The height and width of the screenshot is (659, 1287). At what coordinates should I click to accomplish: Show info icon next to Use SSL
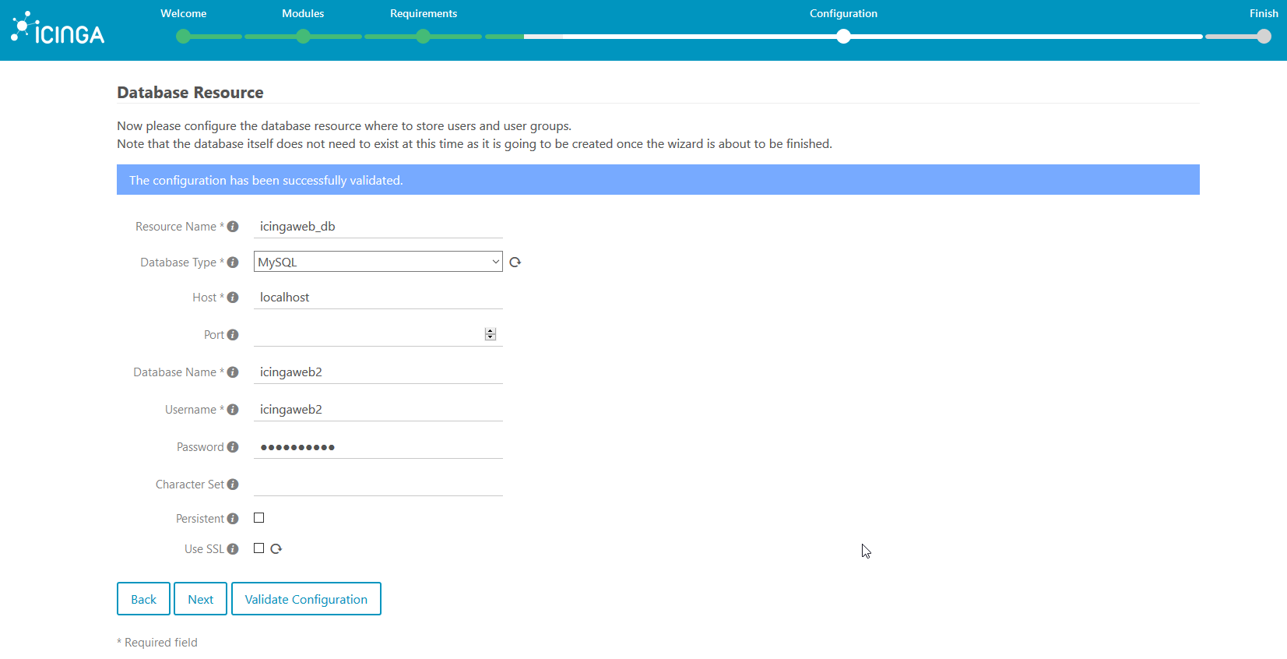[233, 549]
